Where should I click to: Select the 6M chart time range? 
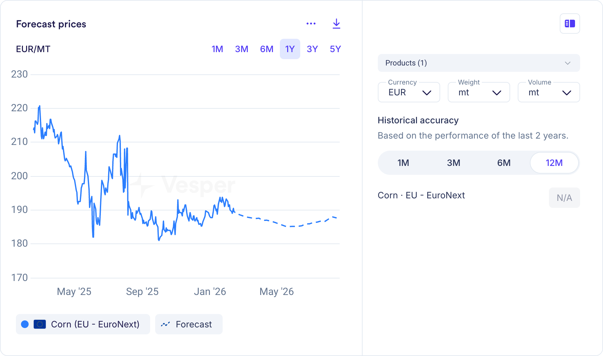tap(267, 49)
